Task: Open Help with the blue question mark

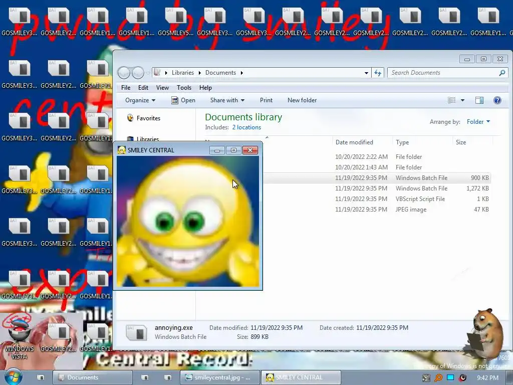Action: click(x=497, y=100)
